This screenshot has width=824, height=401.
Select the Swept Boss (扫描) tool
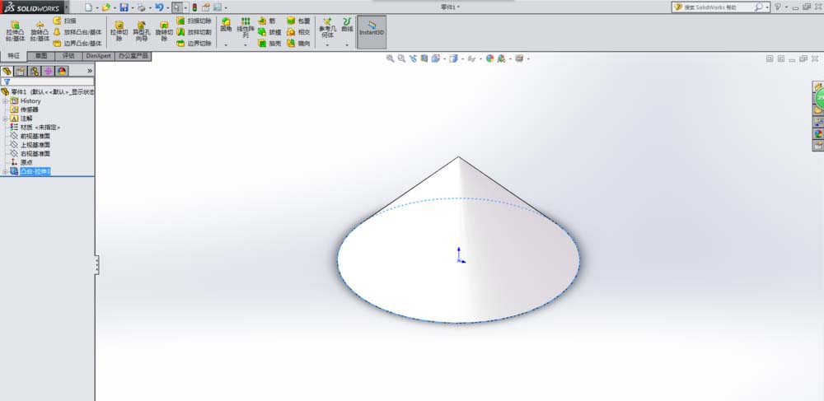pyautogui.click(x=64, y=21)
